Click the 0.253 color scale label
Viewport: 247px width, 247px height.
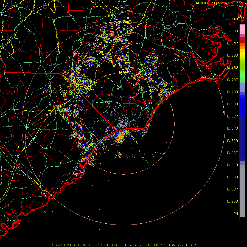click(x=232, y=201)
